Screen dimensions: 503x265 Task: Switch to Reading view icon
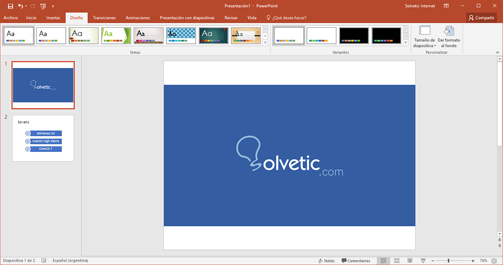(410, 260)
